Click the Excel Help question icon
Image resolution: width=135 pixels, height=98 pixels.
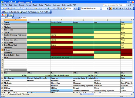click(77, 8)
